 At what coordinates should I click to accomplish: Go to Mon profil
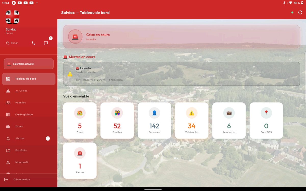[x=29, y=162]
